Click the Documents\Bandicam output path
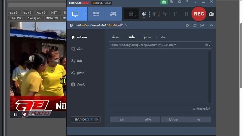This screenshot has width=243, height=136. (143, 45)
